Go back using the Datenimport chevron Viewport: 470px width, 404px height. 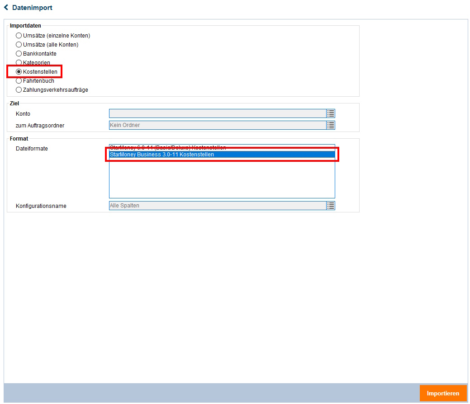(x=6, y=8)
